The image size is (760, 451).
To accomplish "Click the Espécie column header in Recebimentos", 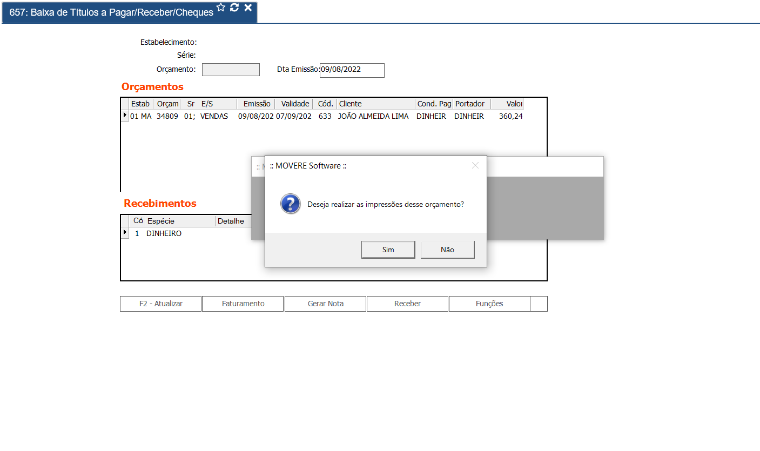I will 180,221.
